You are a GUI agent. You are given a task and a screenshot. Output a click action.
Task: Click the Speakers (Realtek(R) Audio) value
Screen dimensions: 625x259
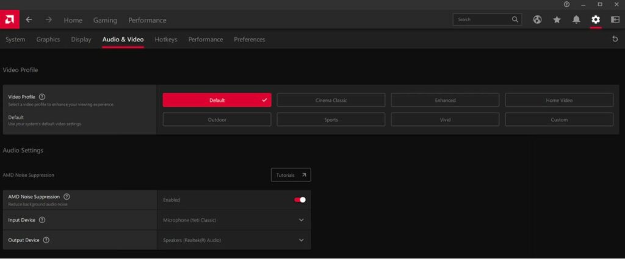click(192, 240)
